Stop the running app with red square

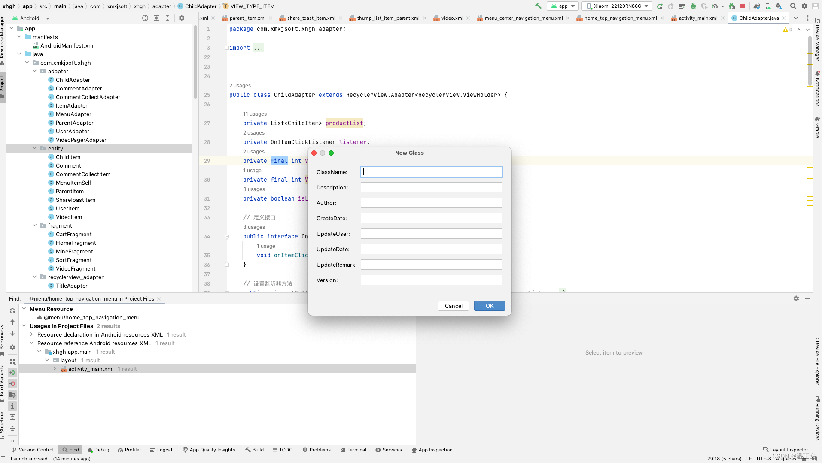[743, 6]
